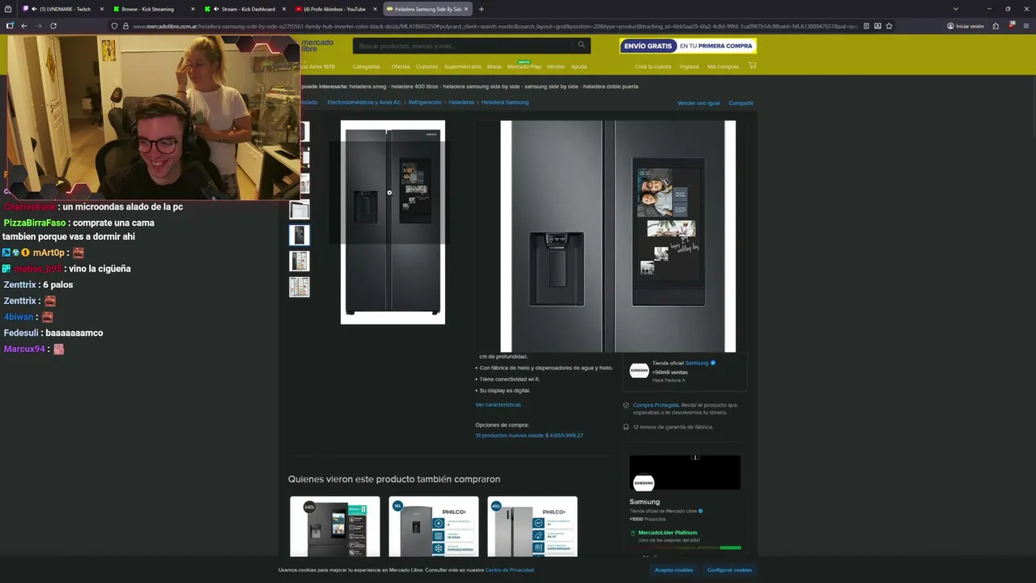Image resolution: width=1036 pixels, height=583 pixels.
Task: Open the shopping cart icon
Action: point(752,66)
